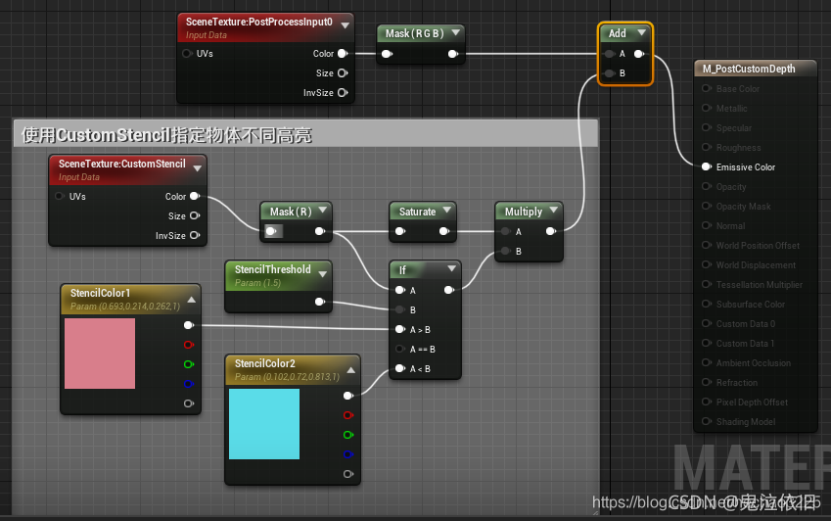This screenshot has height=521, width=831.
Task: Click the output pin of Mask (R G B) node
Action: 453,54
